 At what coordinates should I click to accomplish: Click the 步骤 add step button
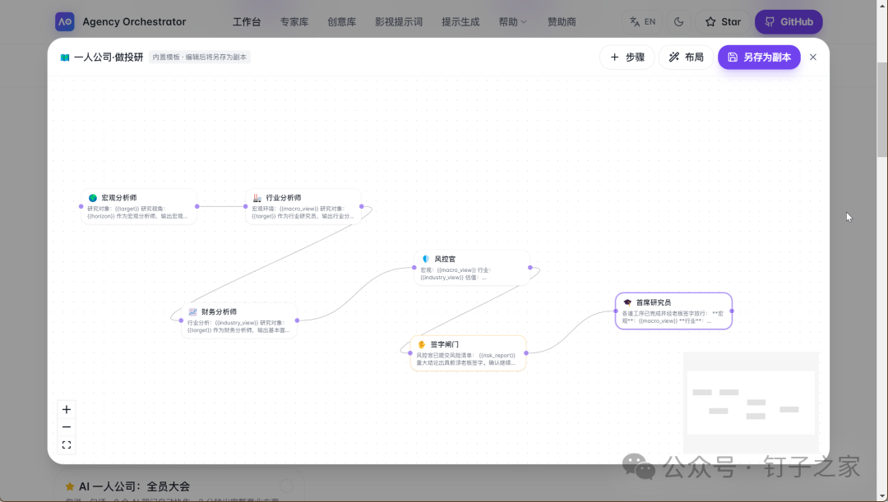(x=627, y=58)
